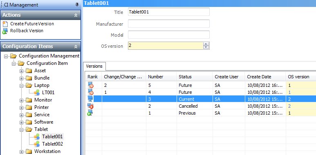Click Software tree item label
This screenshot has height=155, width=316.
pos(44,122)
